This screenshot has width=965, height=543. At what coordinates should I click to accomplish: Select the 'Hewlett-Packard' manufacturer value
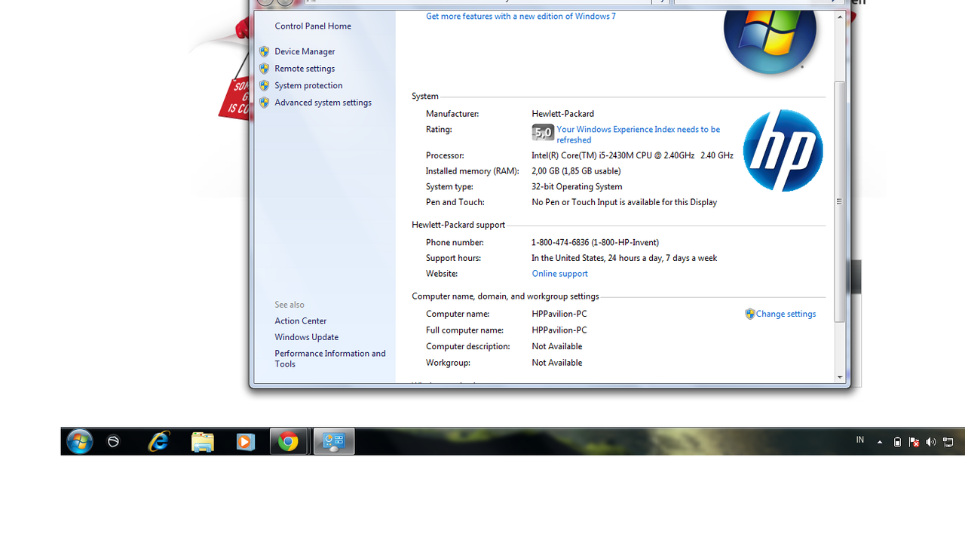pyautogui.click(x=562, y=114)
